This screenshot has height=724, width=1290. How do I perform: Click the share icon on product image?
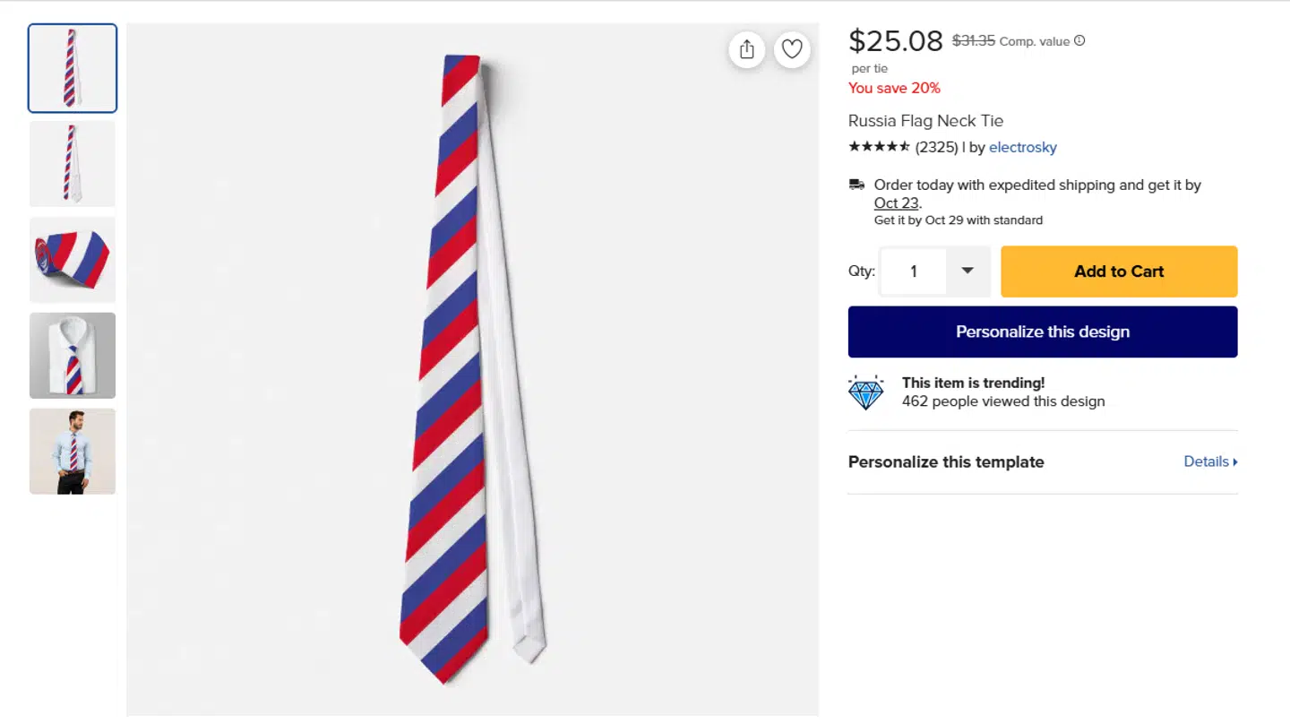pyautogui.click(x=747, y=49)
